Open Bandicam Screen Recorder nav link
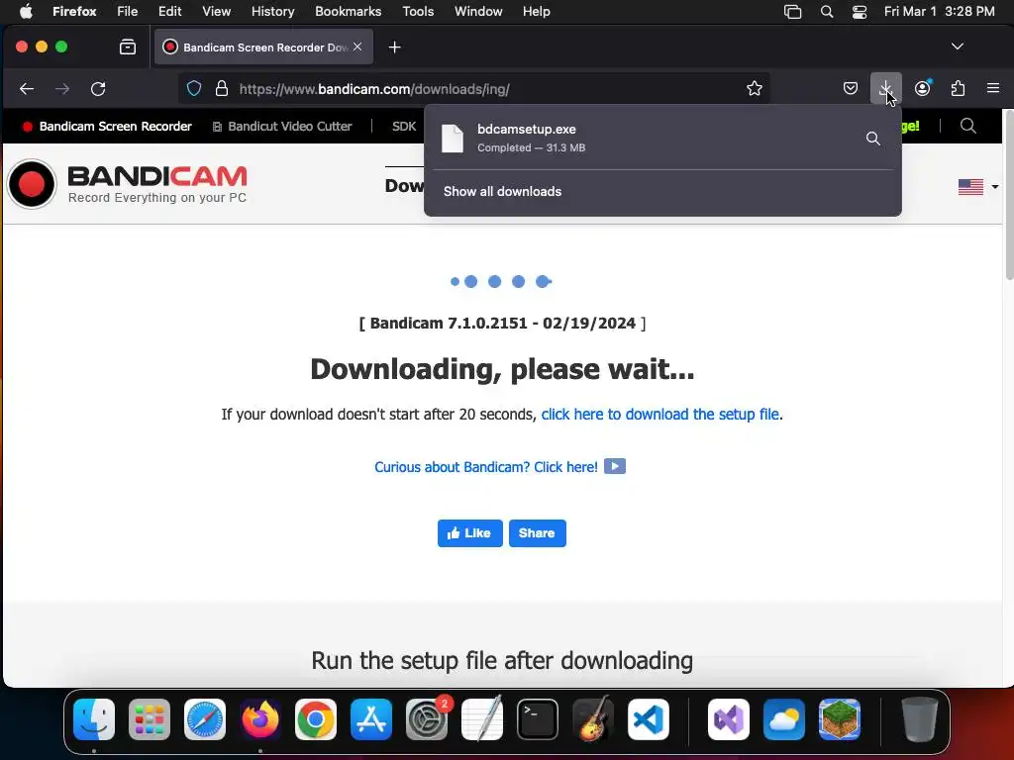The image size is (1014, 760). [107, 126]
